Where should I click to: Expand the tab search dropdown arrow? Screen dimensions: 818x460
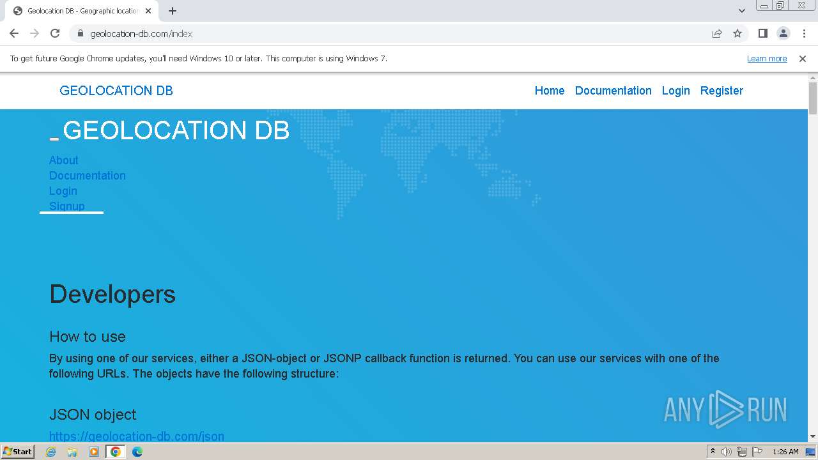click(x=742, y=11)
